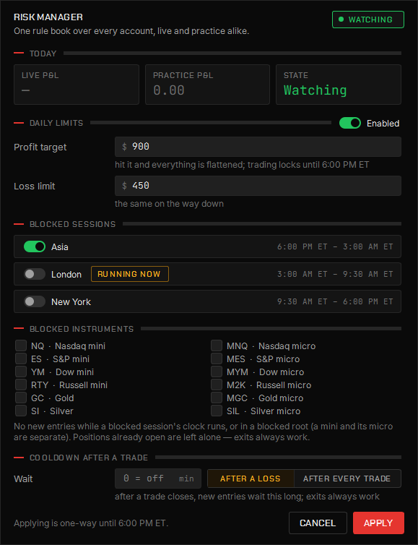This screenshot has width=418, height=545.
Task: Tick the MNQ Nasdaq micro checkbox
Action: click(217, 346)
